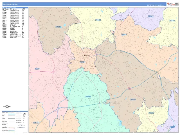This screenshot has width=180, height=135.
Task: Click the compass rose icon
Action: pyautogui.click(x=7, y=106)
